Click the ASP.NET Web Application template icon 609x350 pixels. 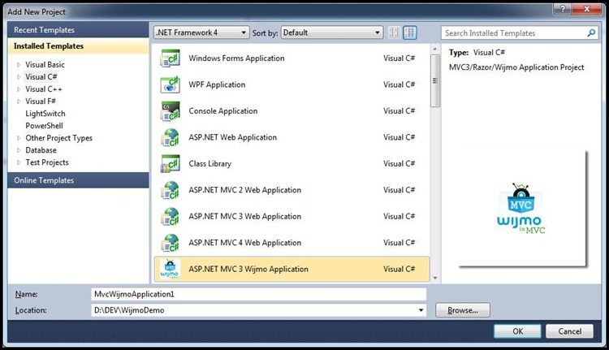pos(171,137)
